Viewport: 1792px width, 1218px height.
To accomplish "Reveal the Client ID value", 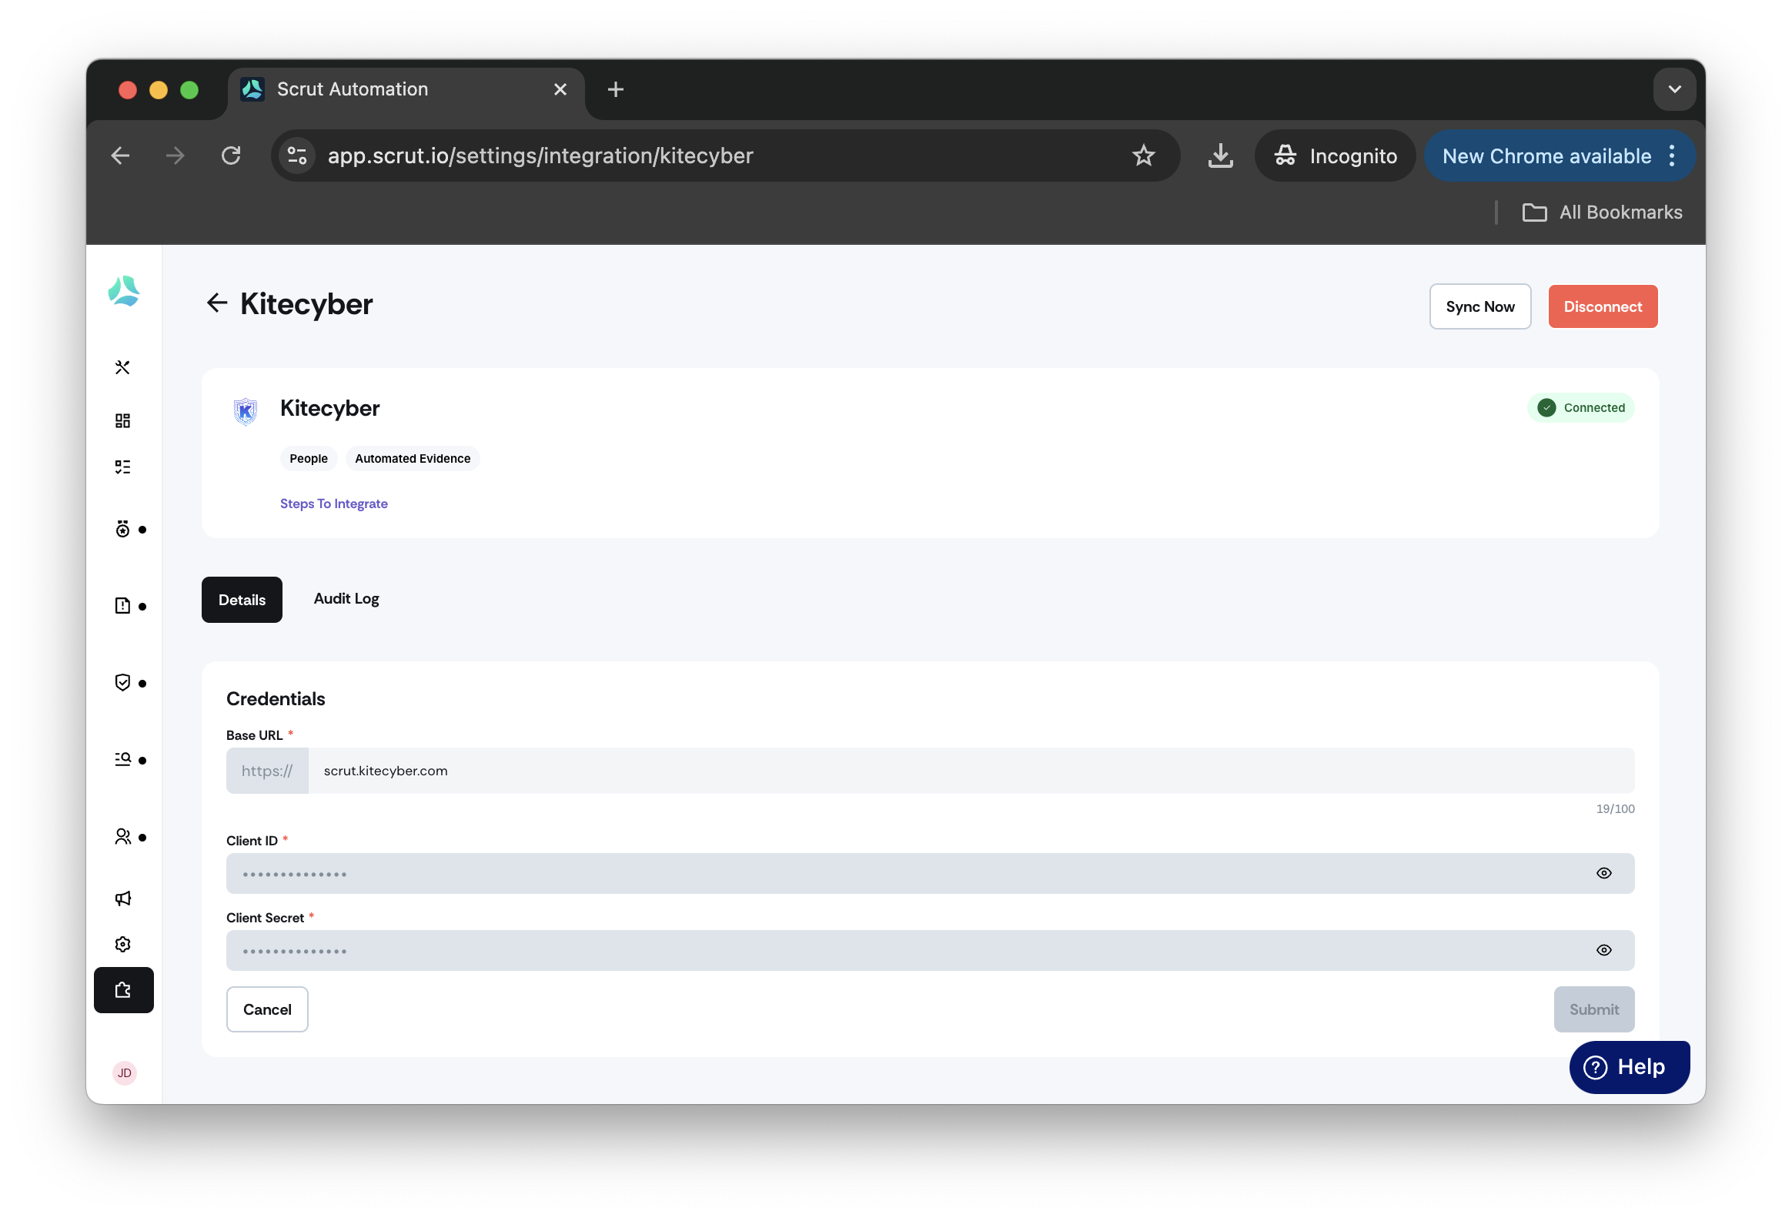I will coord(1604,874).
